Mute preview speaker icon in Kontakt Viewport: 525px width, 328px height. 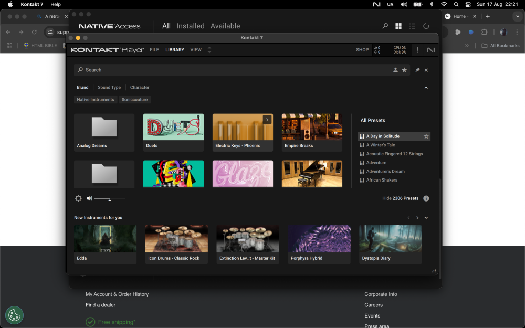(x=89, y=198)
